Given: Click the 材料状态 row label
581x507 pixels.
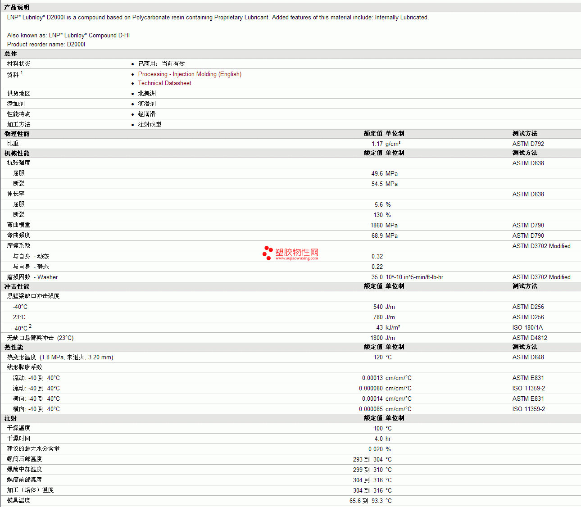Looking at the screenshot, I should click(19, 64).
